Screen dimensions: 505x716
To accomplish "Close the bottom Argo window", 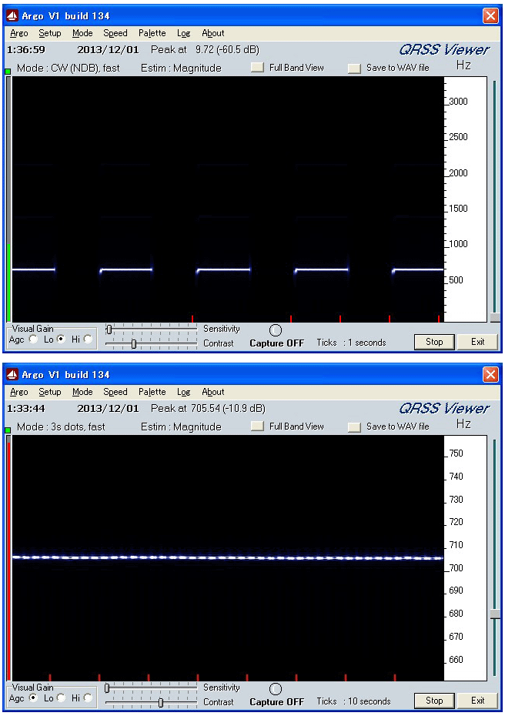I will tap(490, 375).
